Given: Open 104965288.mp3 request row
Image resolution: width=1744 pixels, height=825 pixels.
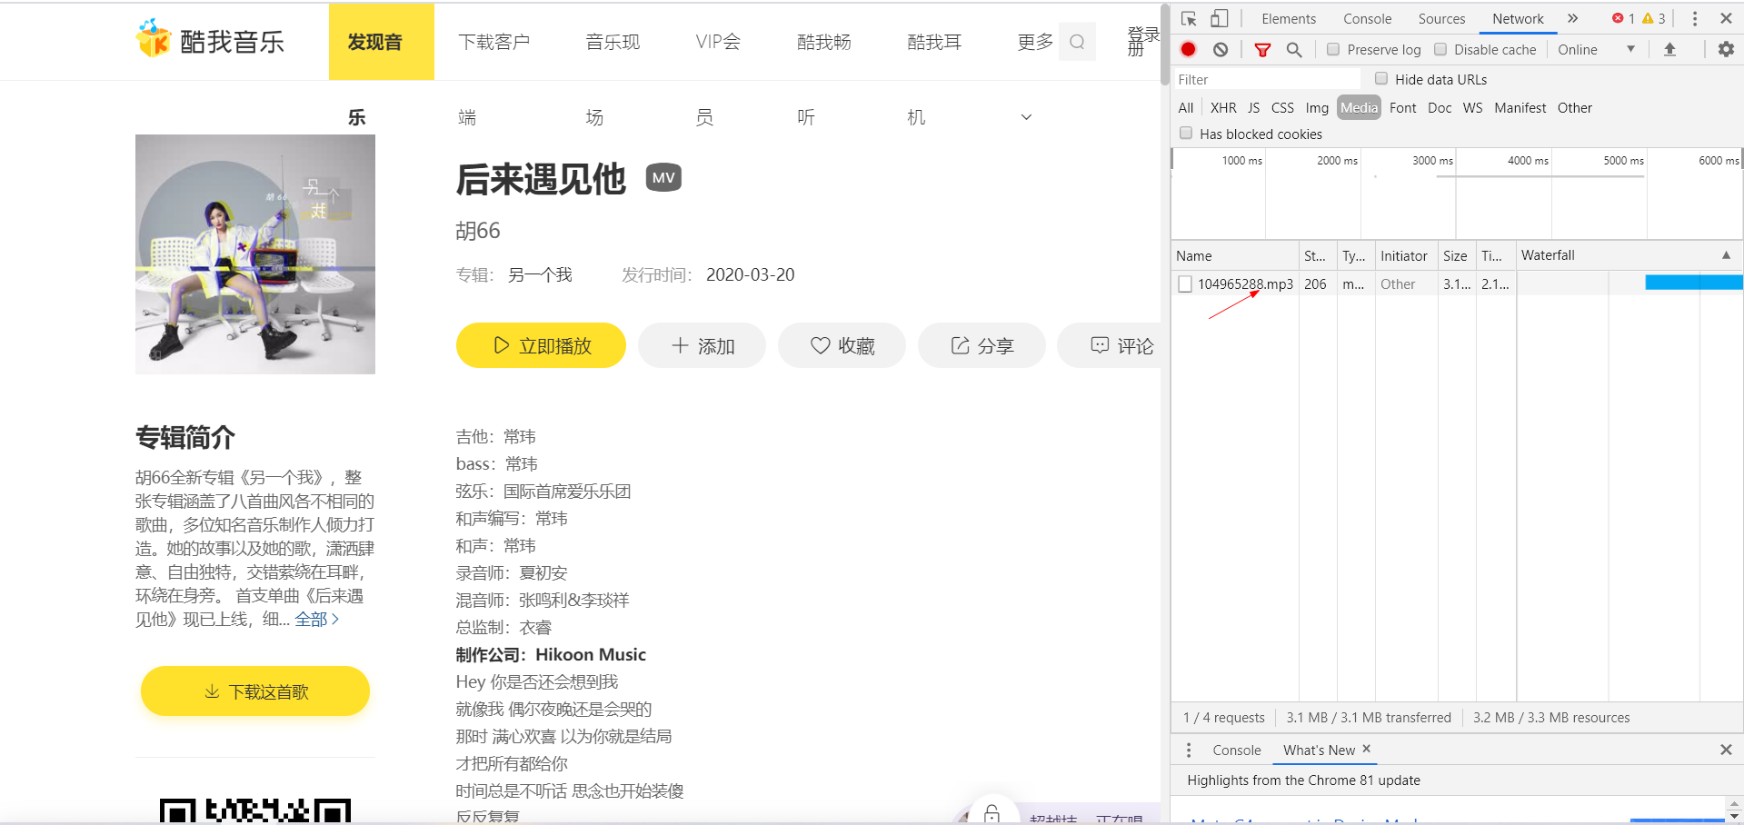Looking at the screenshot, I should click(x=1457, y=283).
